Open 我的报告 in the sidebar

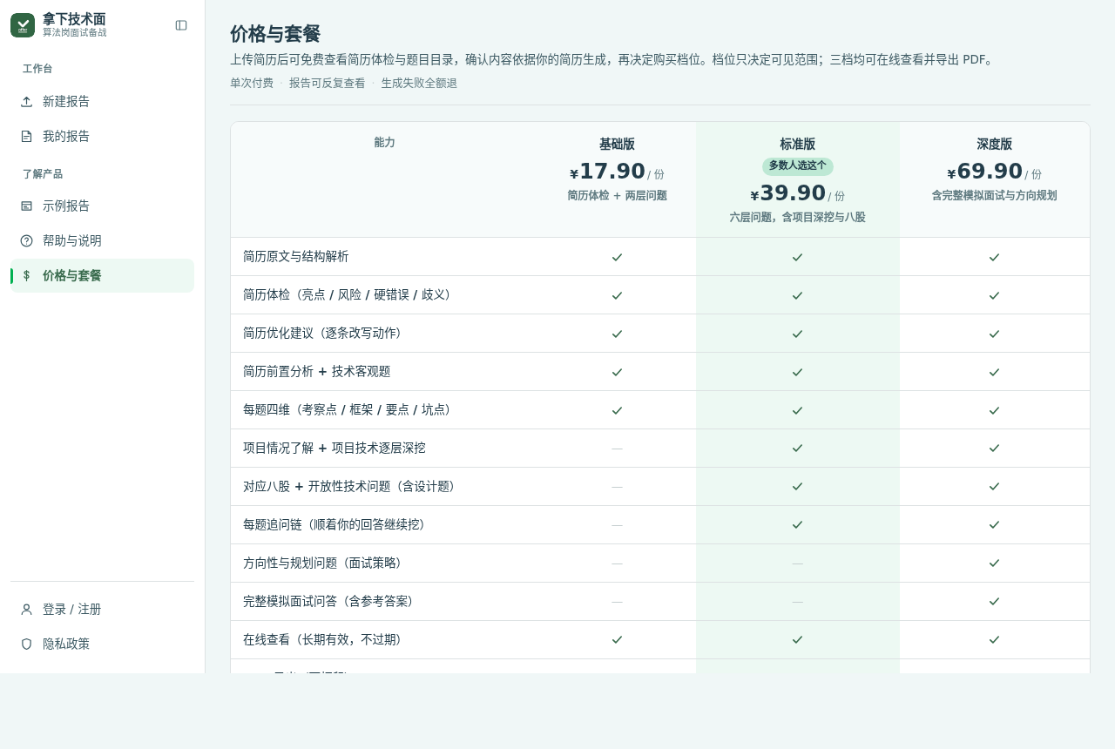tap(102, 136)
